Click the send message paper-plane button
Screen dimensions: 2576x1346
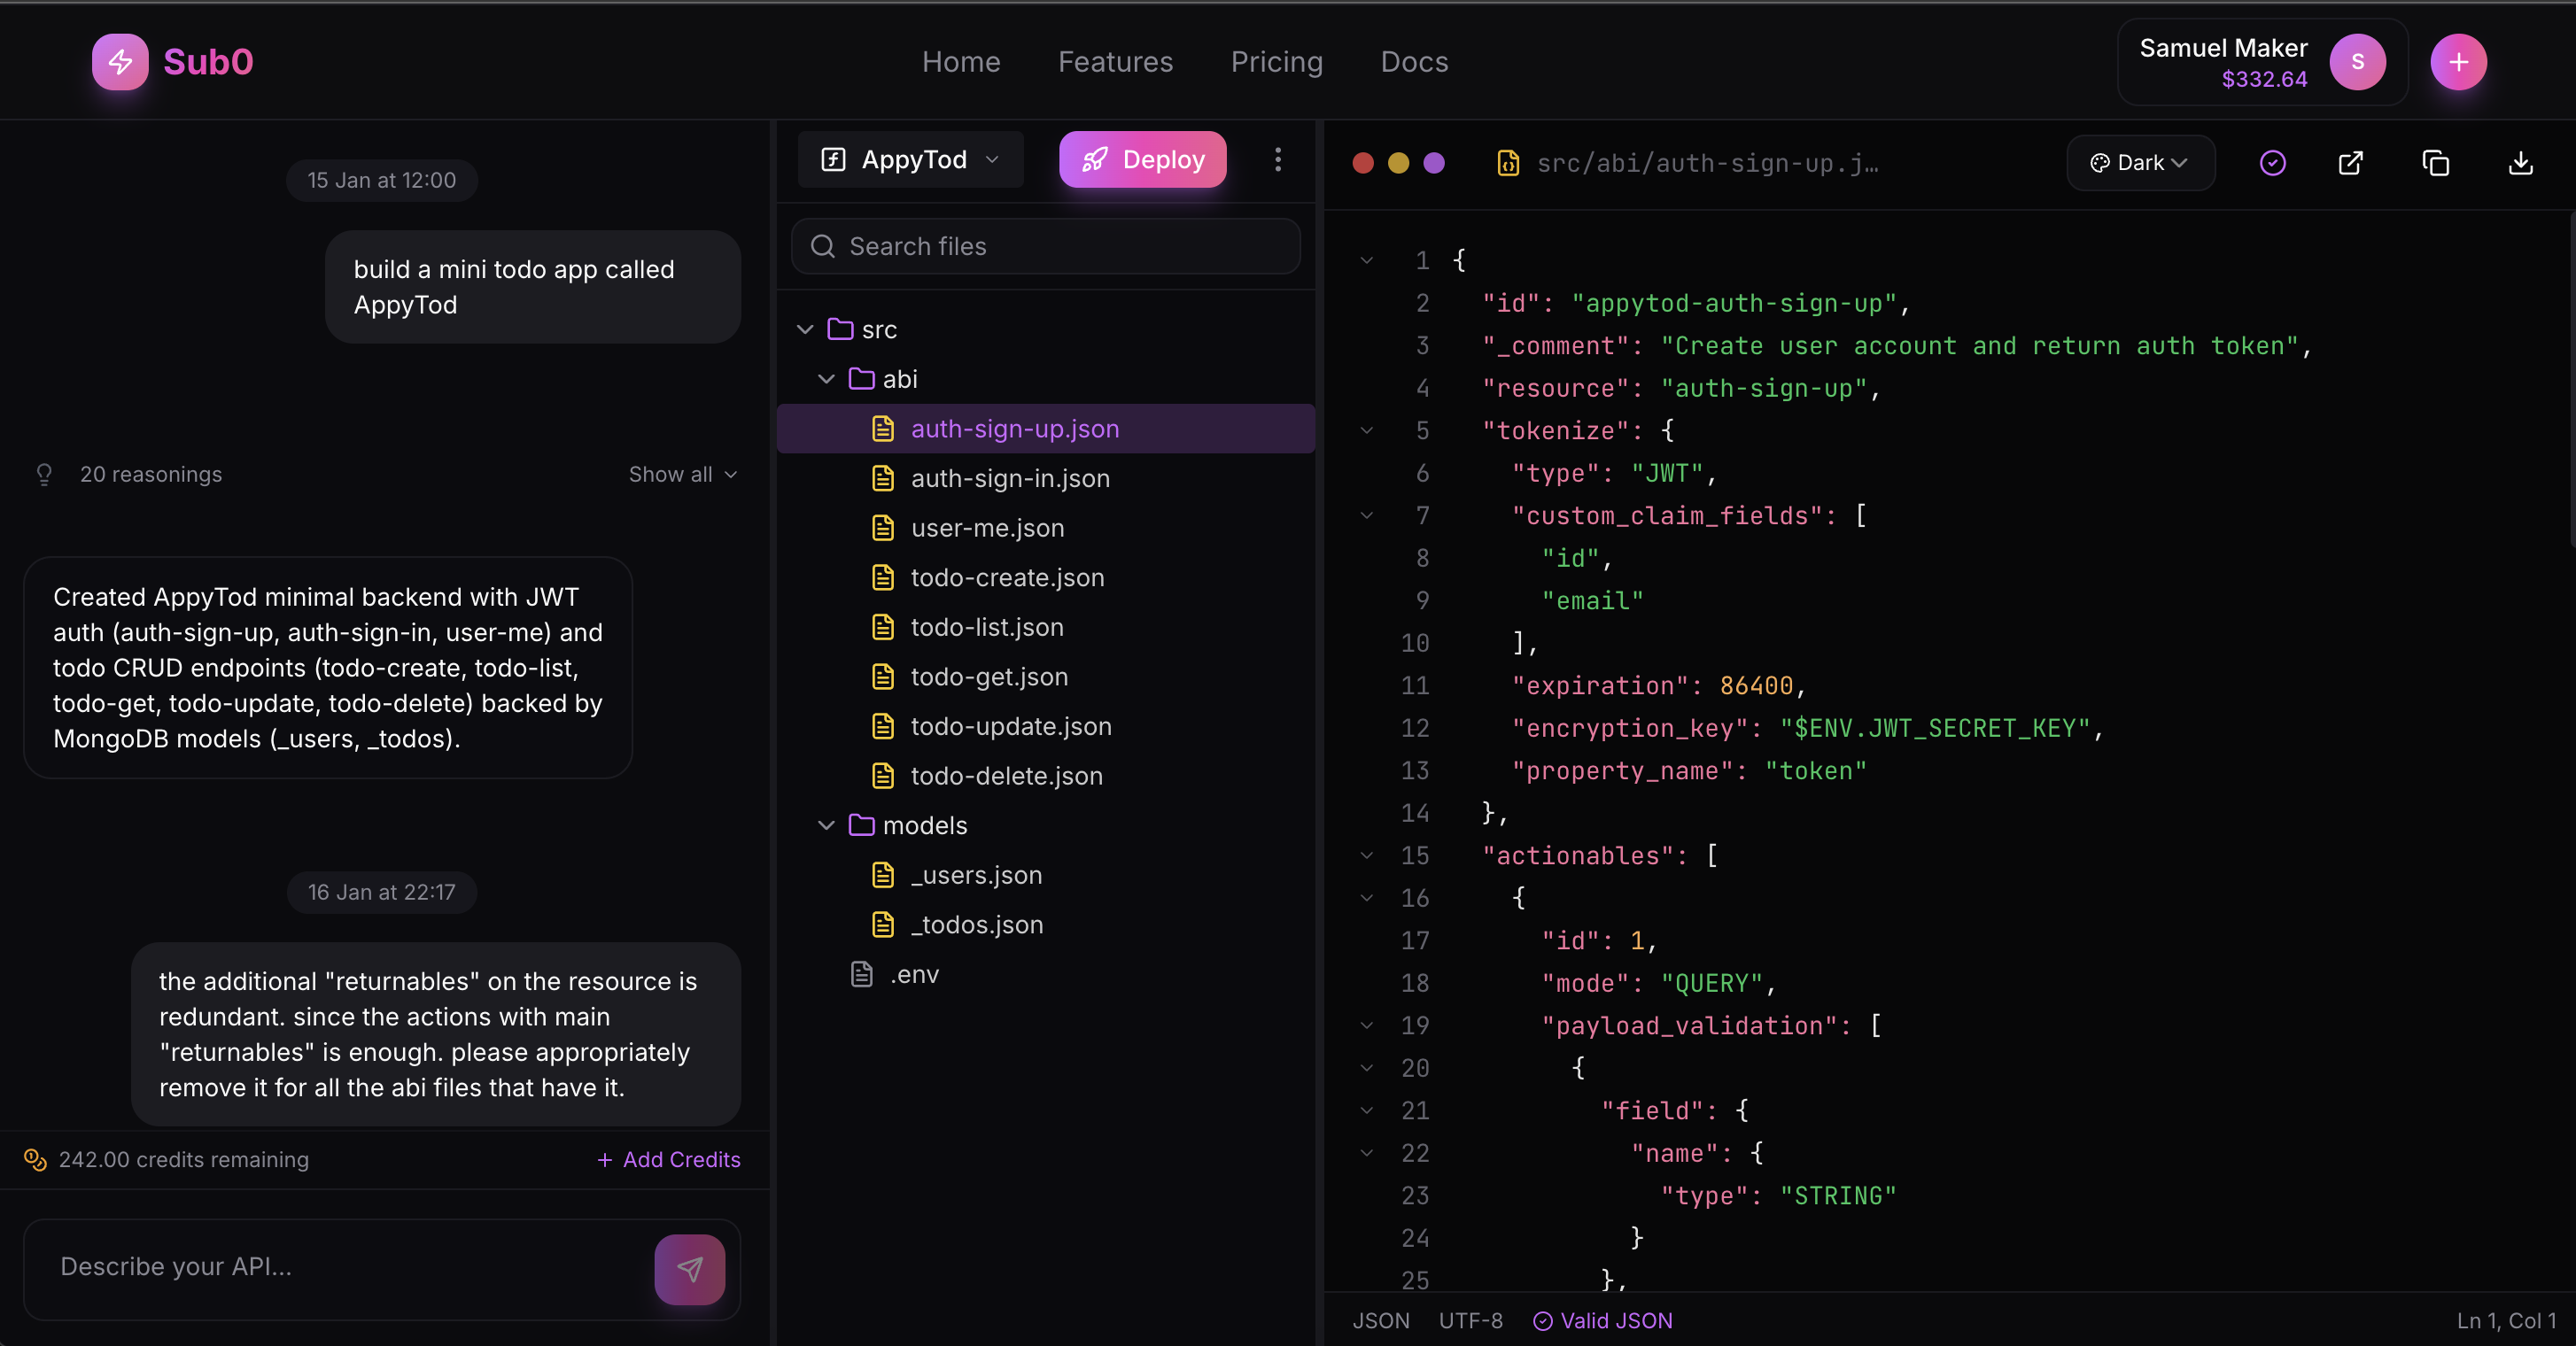[x=689, y=1268]
